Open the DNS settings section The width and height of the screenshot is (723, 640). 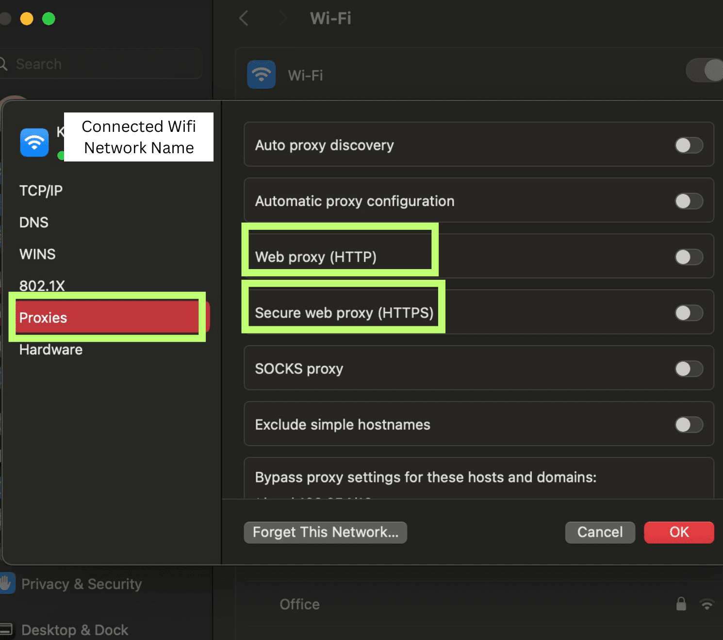[x=33, y=222]
